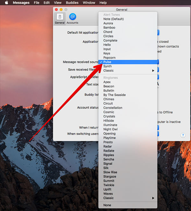Choose None for message sound
The width and height of the screenshot is (191, 211).
[128, 205]
